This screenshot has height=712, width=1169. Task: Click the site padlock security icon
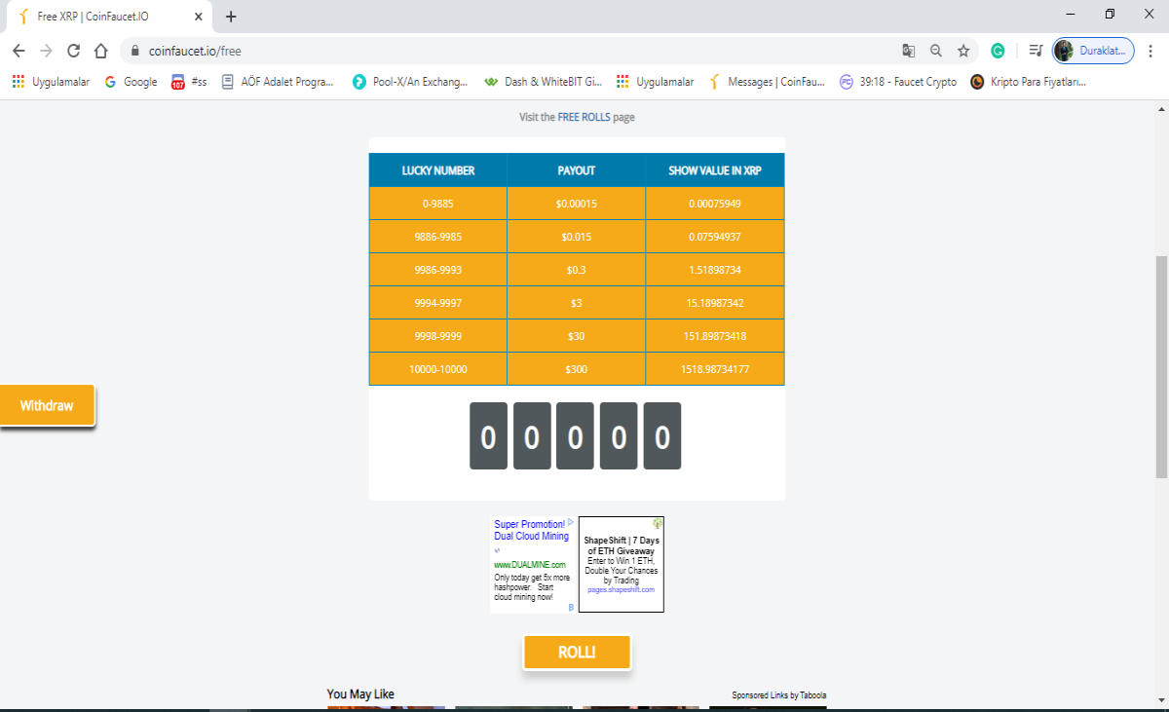click(135, 51)
